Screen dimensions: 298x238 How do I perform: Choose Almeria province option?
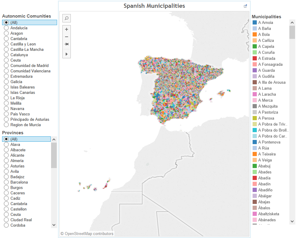[x=6, y=161]
